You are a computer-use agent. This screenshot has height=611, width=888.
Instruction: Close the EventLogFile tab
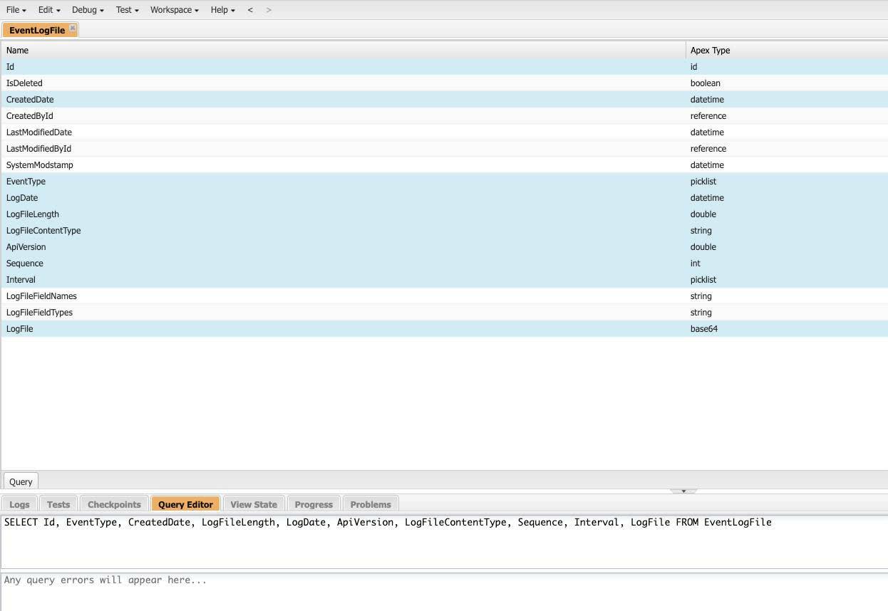coord(73,28)
